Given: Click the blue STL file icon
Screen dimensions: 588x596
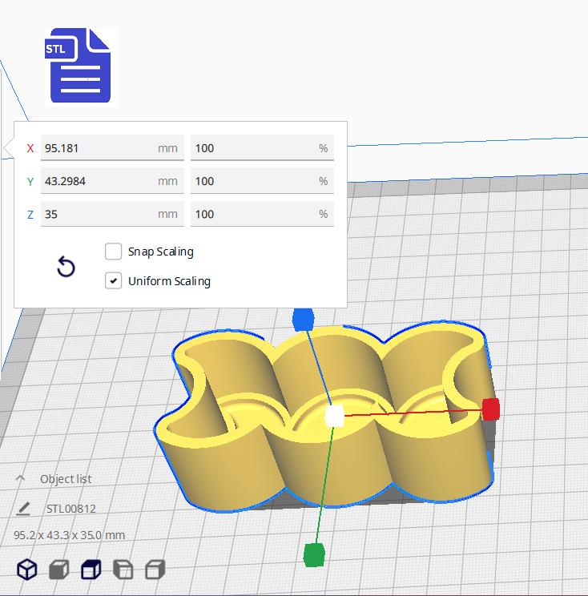Looking at the screenshot, I should 81,66.
